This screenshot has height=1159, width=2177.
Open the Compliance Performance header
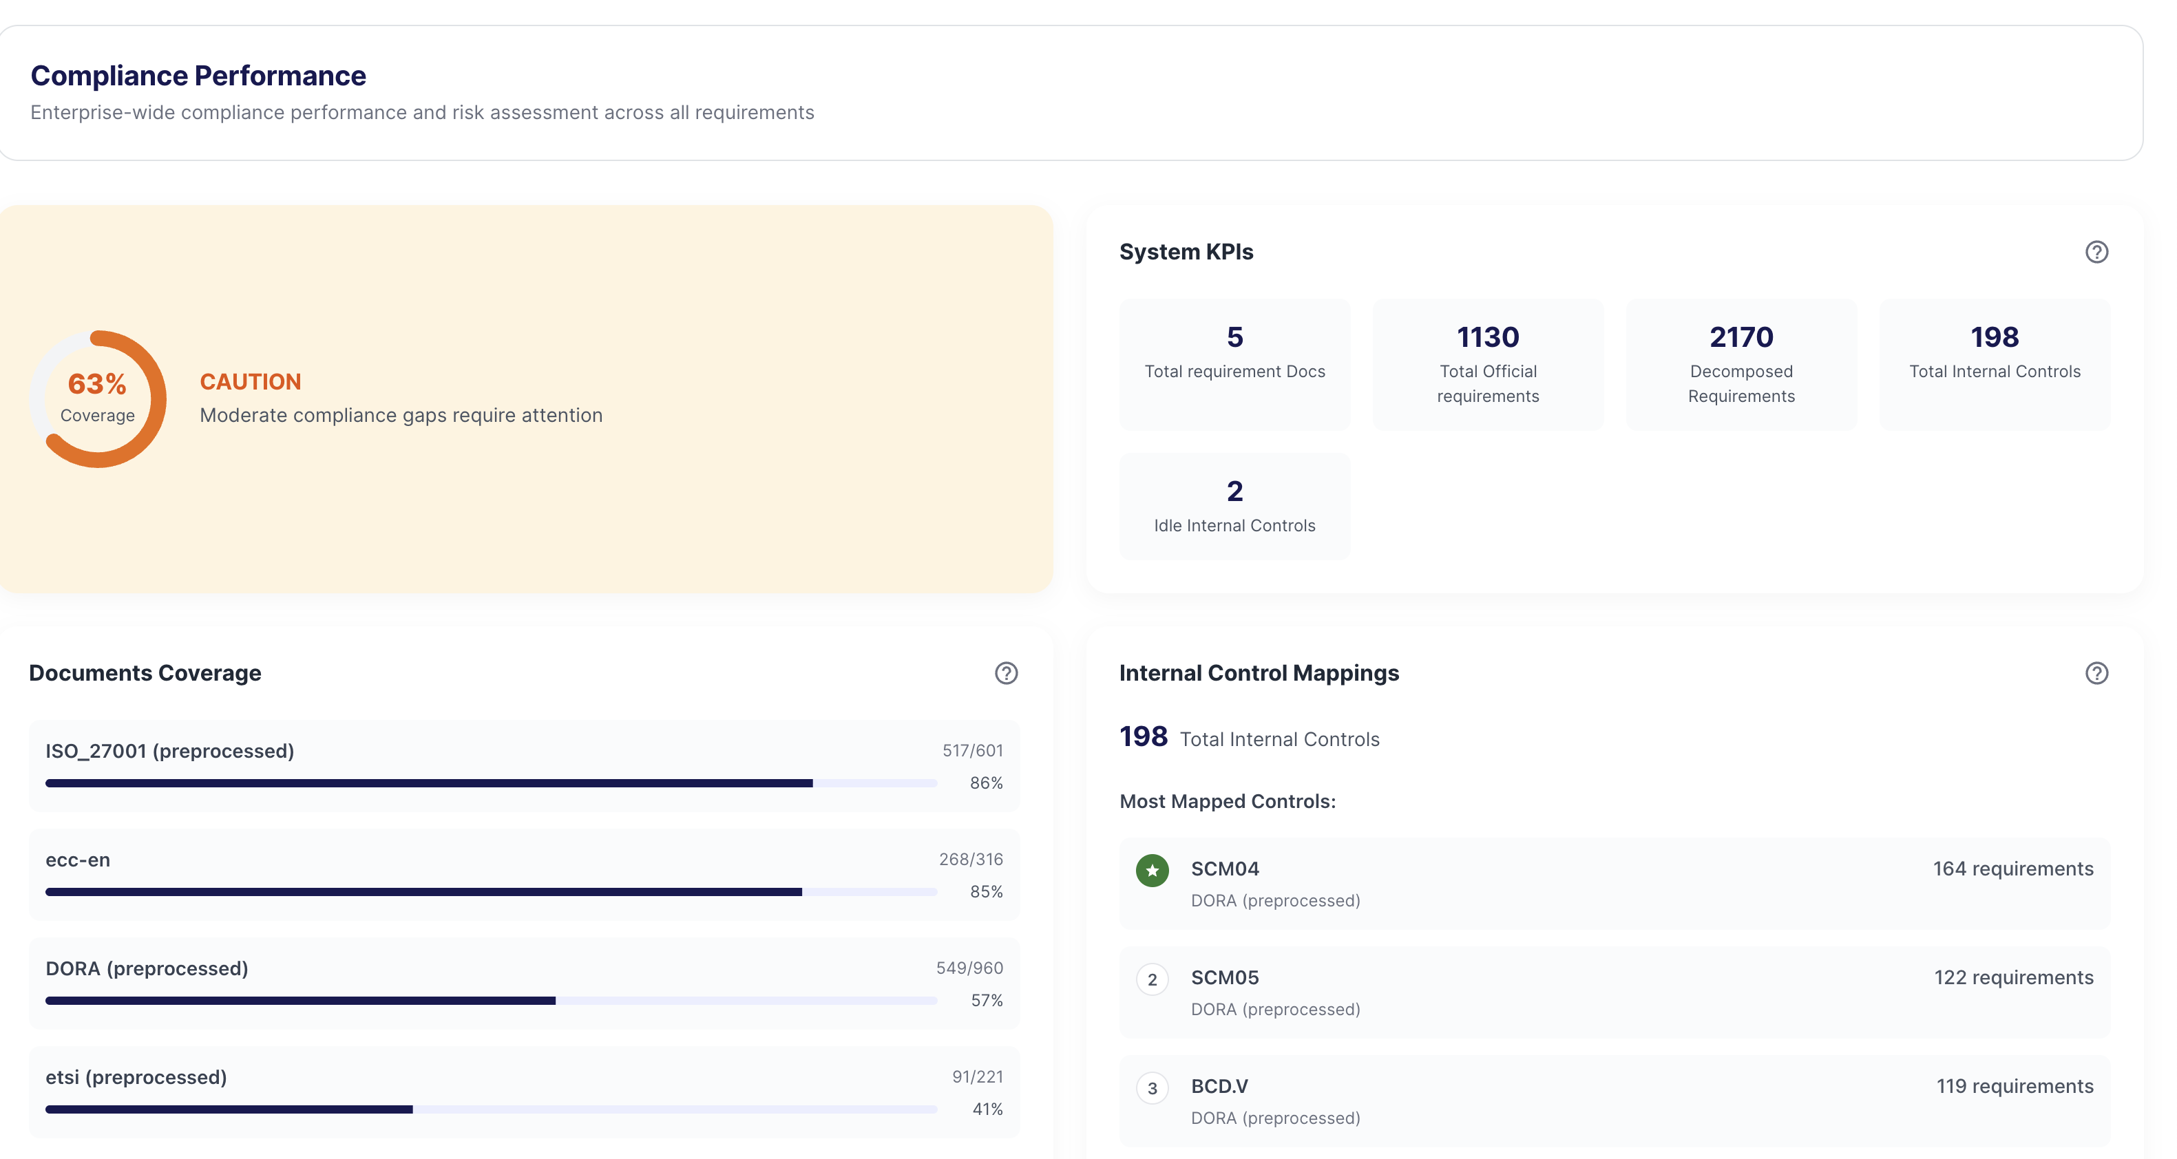[198, 75]
